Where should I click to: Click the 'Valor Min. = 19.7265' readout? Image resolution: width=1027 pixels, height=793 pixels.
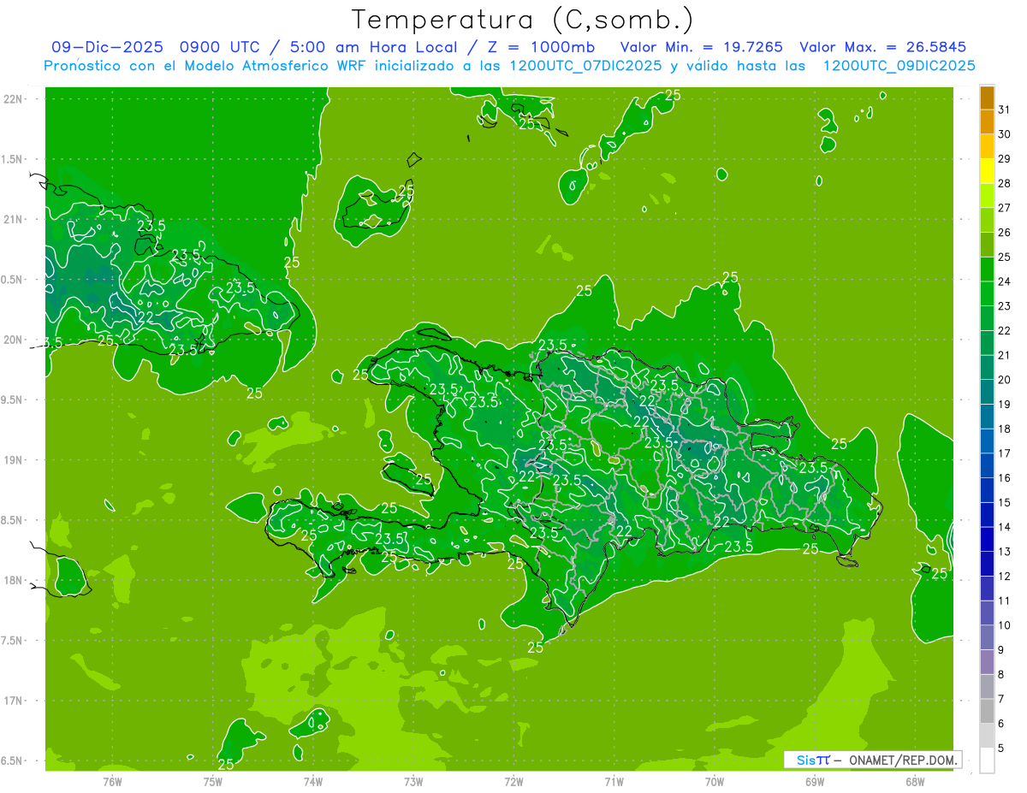(701, 47)
